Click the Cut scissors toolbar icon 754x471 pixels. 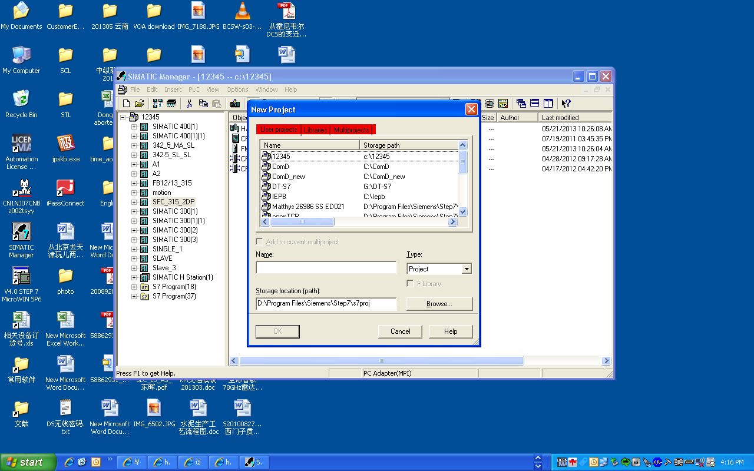click(189, 104)
